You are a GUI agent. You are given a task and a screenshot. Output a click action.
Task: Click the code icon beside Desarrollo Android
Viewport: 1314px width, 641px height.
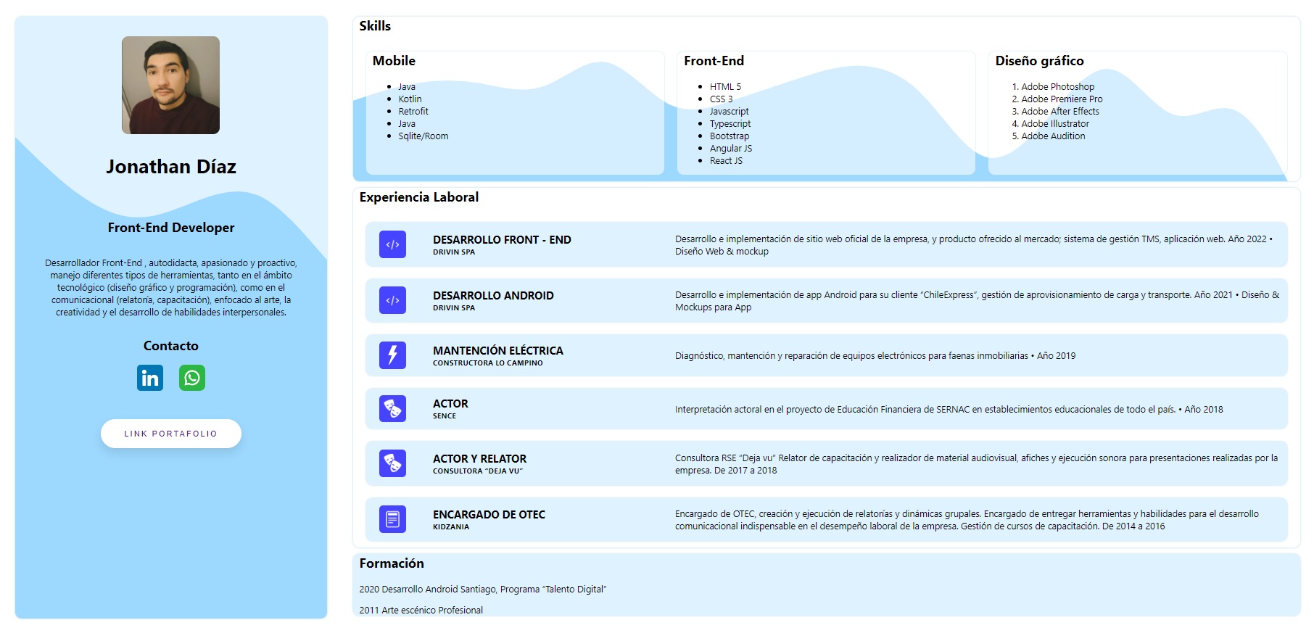392,300
